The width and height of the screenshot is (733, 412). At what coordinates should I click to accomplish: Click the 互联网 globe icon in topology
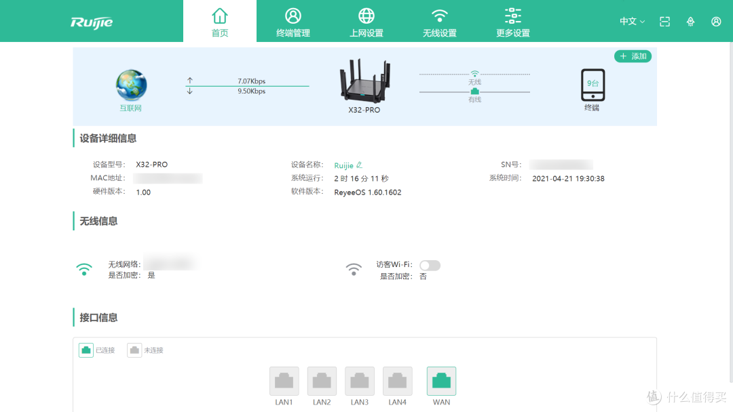(x=130, y=84)
